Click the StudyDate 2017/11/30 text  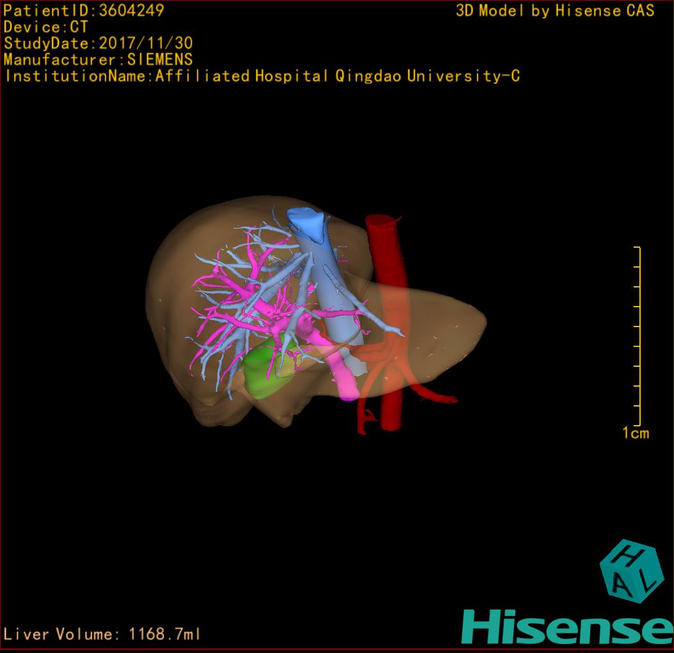tap(98, 44)
